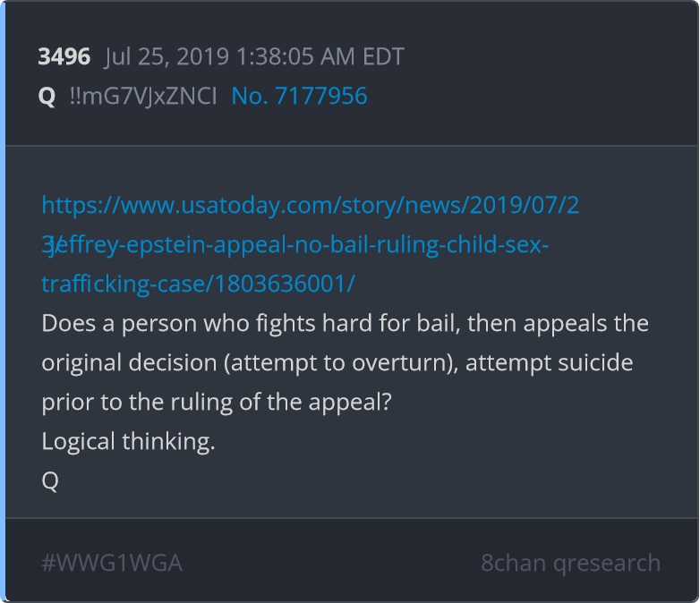
Task: Click the trafficking-case/1803636001 URL segment
Action: point(198,284)
